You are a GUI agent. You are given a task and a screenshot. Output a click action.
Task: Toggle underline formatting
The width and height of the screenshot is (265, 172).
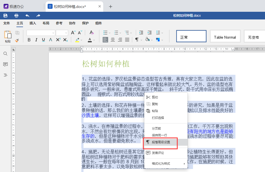pos(44,40)
